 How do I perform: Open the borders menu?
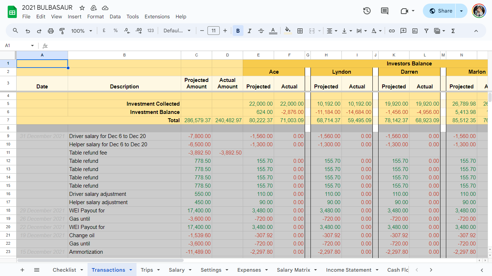click(x=300, y=31)
